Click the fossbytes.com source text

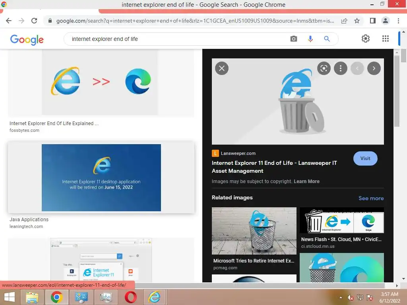pyautogui.click(x=24, y=130)
